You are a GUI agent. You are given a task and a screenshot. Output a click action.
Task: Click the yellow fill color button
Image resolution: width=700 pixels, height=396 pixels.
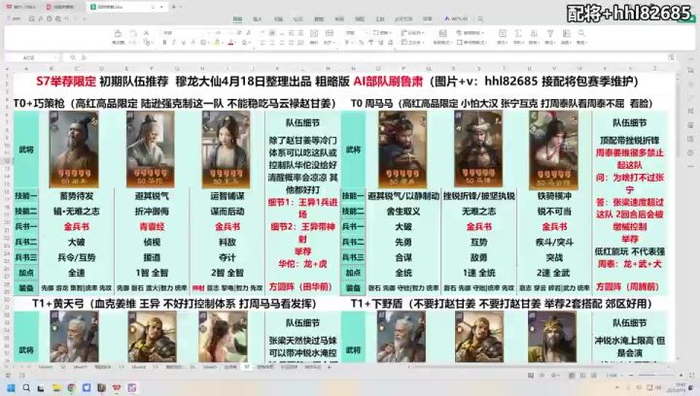coord(217,43)
